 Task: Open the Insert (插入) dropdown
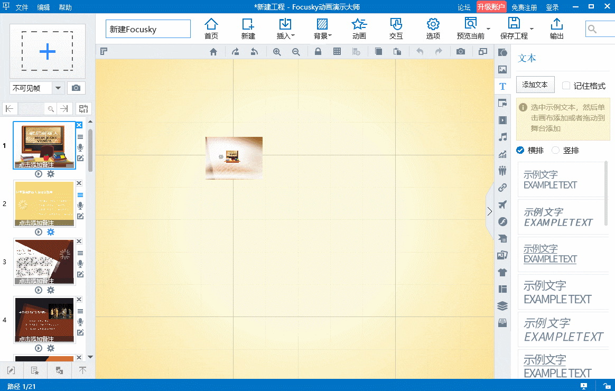pyautogui.click(x=285, y=29)
